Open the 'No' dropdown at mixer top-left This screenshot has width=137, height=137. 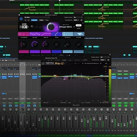[10, 60]
